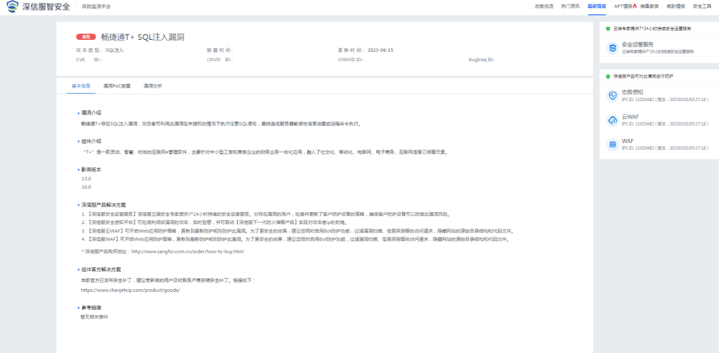Click the 组件官方解决方案 section heading
Viewport: 719px width, 353px height.
[101, 270]
